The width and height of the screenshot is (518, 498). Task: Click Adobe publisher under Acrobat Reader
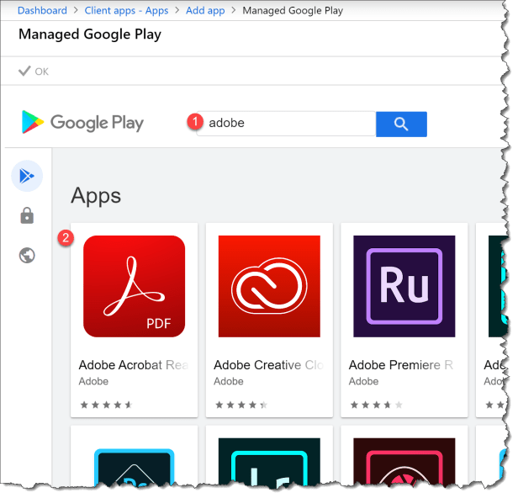(x=93, y=381)
